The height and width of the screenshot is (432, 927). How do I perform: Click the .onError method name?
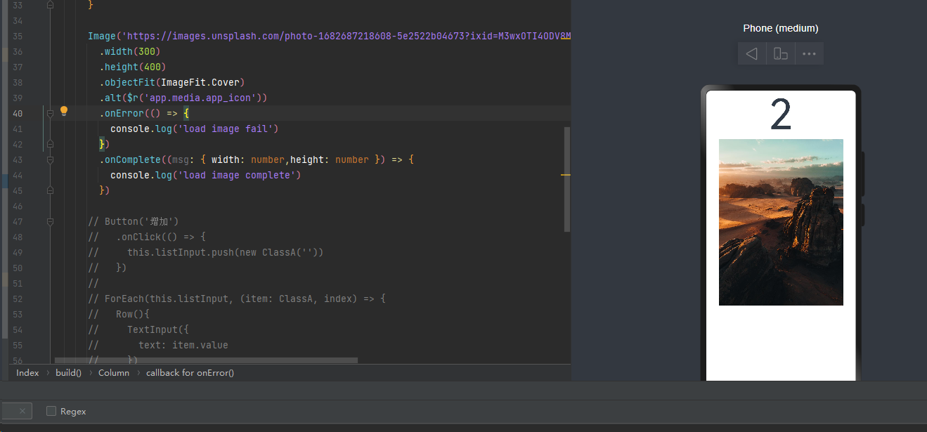tap(122, 113)
